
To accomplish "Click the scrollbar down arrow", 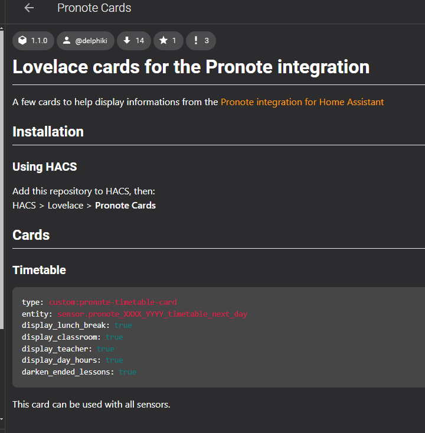I will click(2, 419).
